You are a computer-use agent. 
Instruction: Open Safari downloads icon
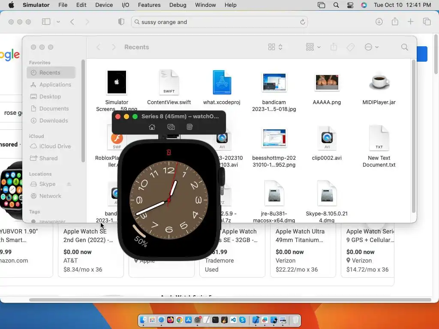pyautogui.click(x=379, y=22)
